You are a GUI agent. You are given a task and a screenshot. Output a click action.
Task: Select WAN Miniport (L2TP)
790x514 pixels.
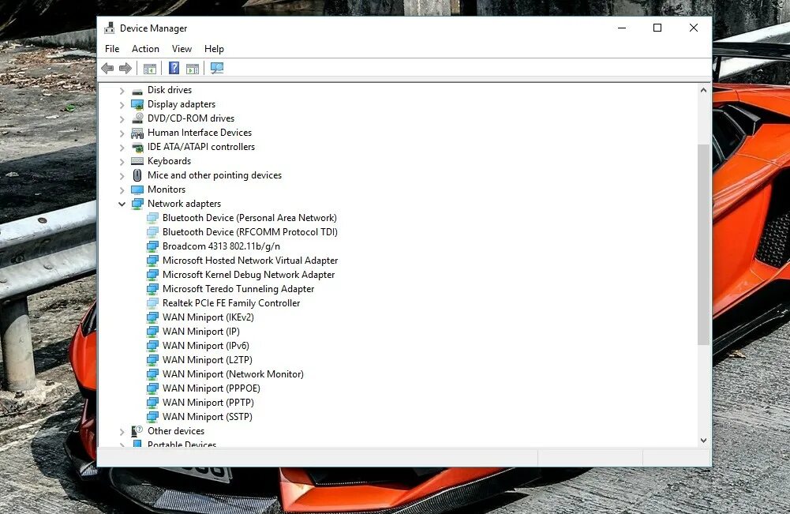207,360
